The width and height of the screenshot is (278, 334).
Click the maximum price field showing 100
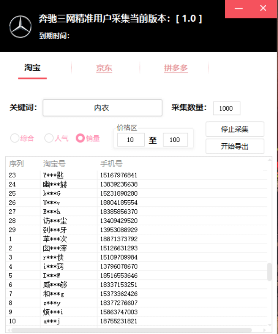175,140
